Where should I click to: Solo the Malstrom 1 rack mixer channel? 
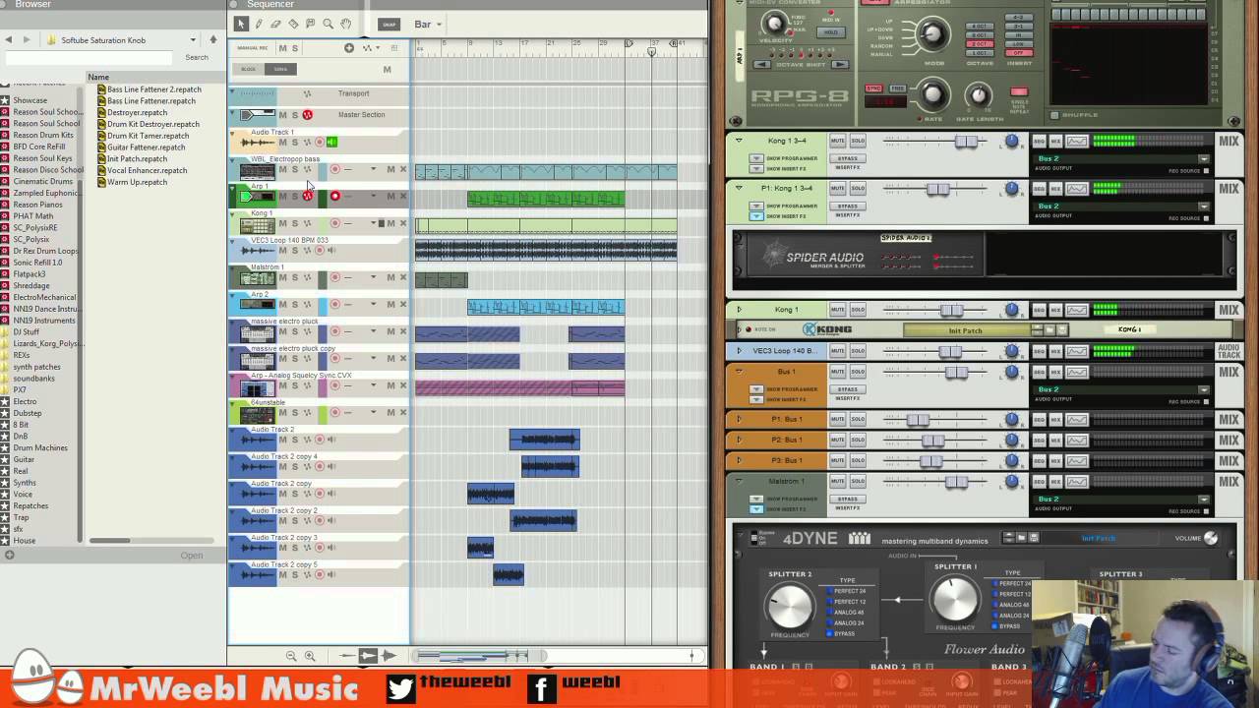[858, 481]
